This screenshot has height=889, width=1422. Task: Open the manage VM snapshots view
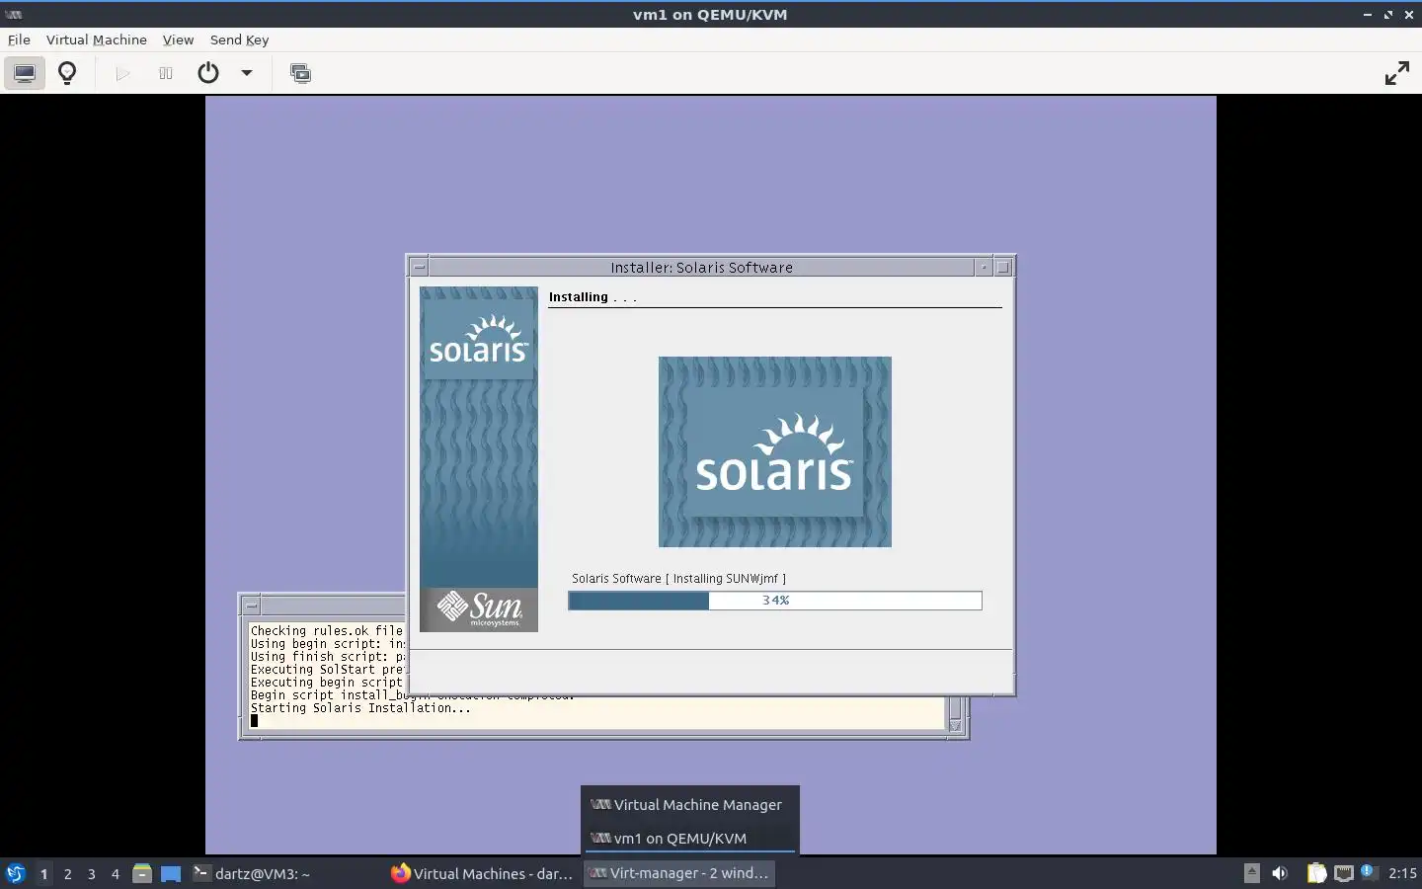click(300, 73)
